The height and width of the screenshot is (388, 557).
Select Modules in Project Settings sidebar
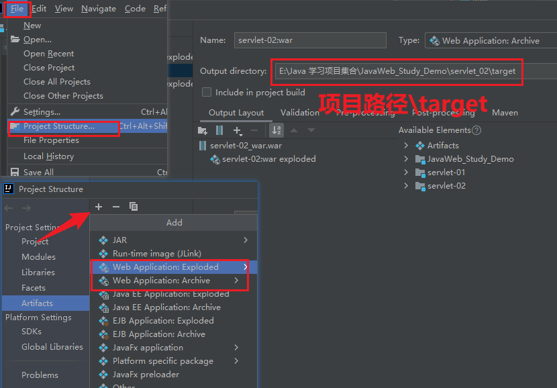pyautogui.click(x=38, y=257)
